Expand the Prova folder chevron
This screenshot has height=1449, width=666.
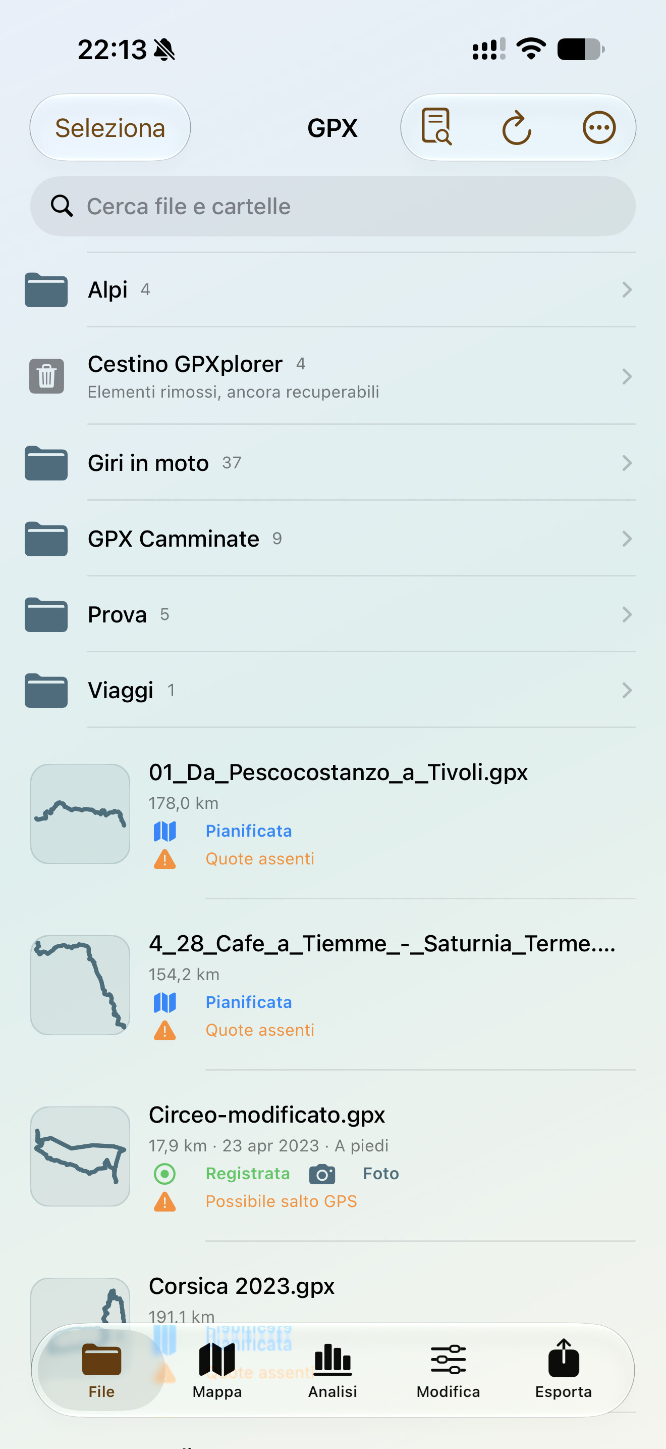point(627,615)
